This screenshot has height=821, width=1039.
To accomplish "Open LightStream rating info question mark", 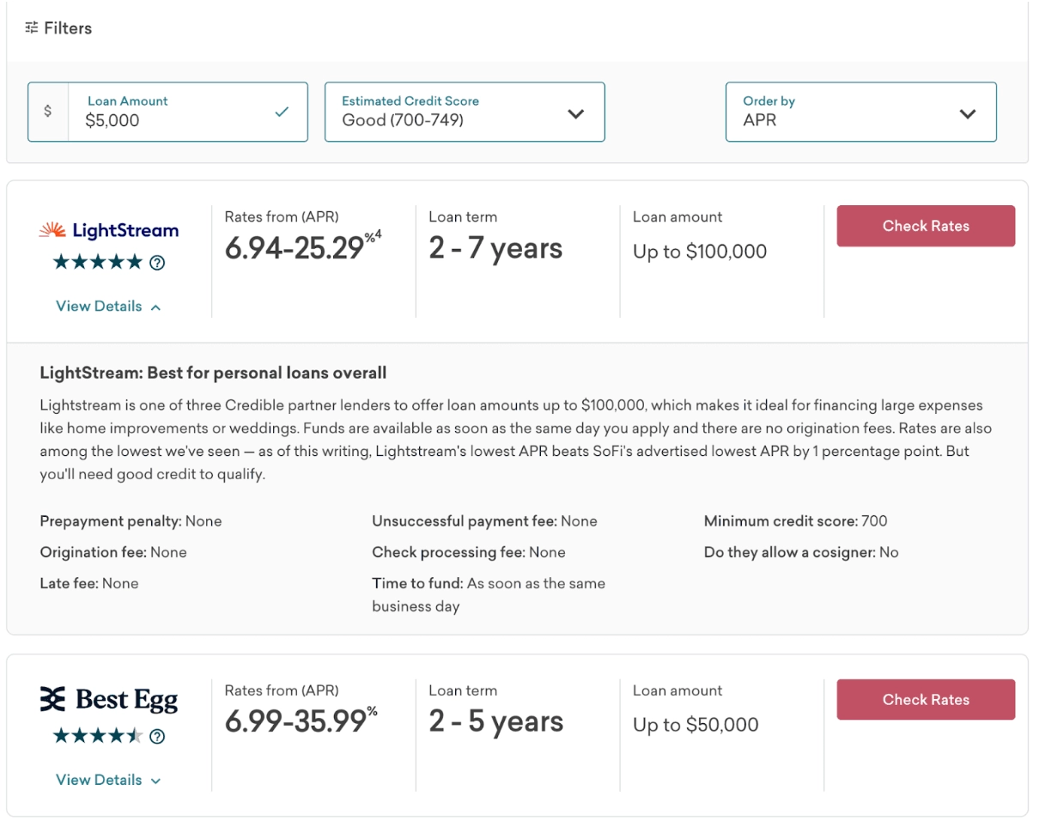I will [x=157, y=263].
